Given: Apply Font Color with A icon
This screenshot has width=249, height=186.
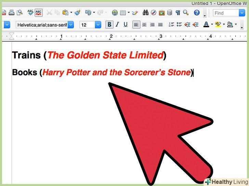Looking at the screenshot, I should pyautogui.click(x=206, y=25).
